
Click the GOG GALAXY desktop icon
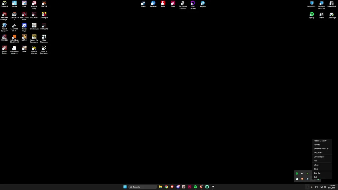point(193,5)
